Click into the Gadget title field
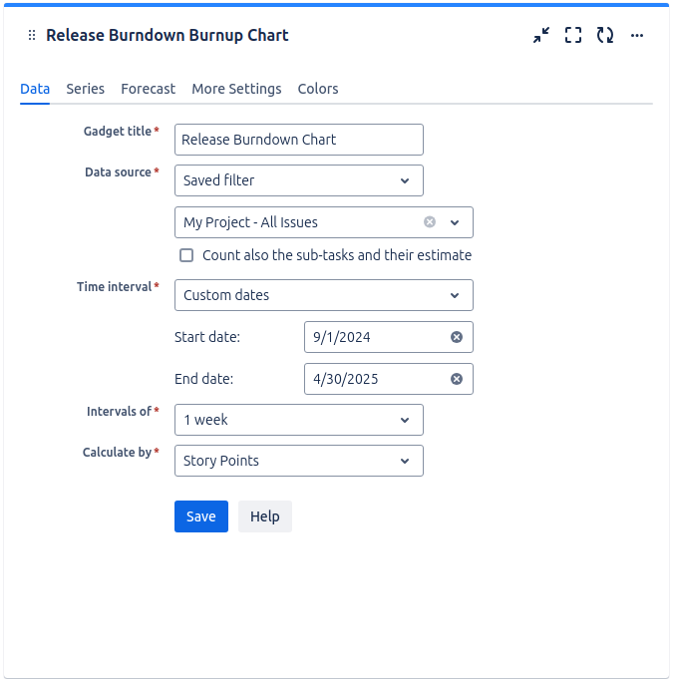The height and width of the screenshot is (679, 676). pos(298,140)
